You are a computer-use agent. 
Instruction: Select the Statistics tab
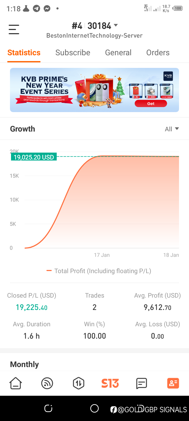click(x=24, y=53)
